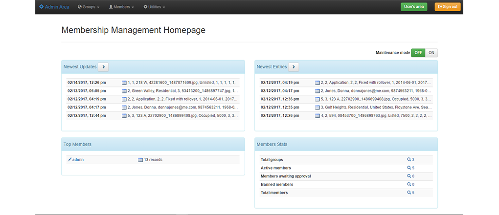Click timestamp 02/12/2017, 12:35 pm
The height and width of the screenshot is (215, 499).
[280, 107]
